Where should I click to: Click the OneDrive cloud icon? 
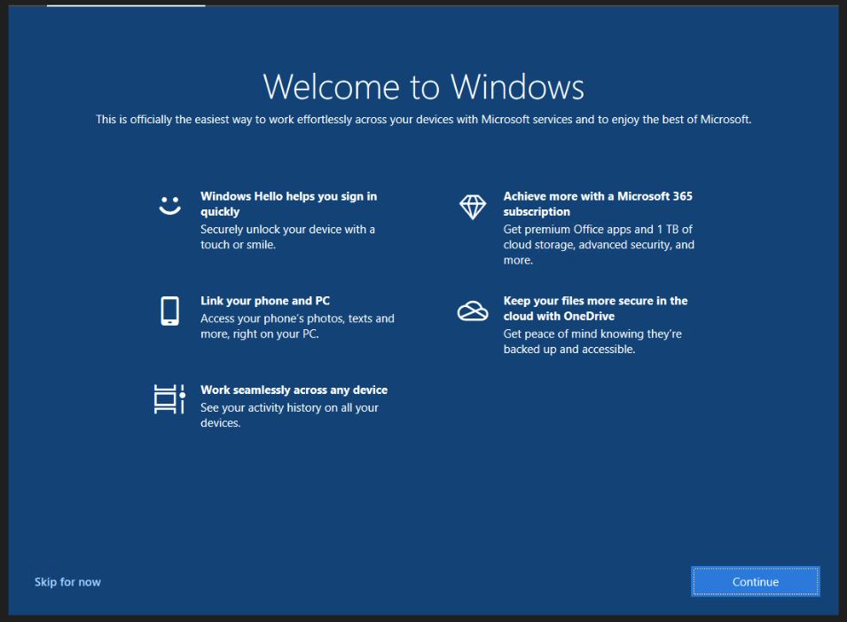coord(473,311)
